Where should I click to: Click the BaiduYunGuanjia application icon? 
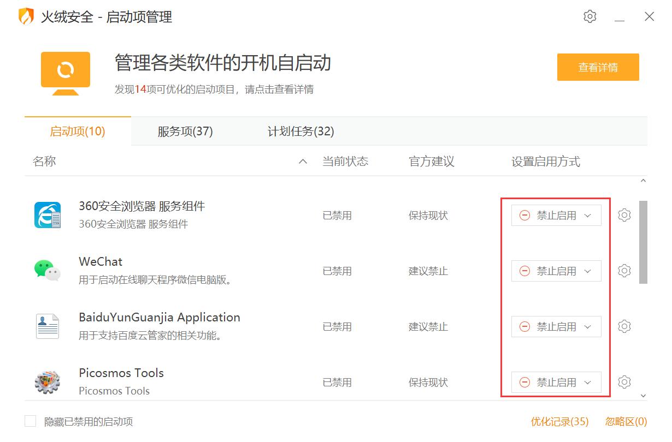[x=47, y=326]
